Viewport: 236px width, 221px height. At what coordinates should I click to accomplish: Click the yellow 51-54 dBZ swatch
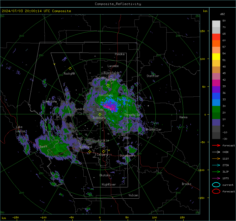216,57
